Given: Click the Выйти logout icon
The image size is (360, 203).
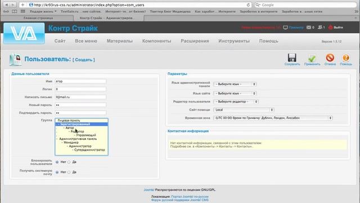Looking at the screenshot, I should point(330,27).
